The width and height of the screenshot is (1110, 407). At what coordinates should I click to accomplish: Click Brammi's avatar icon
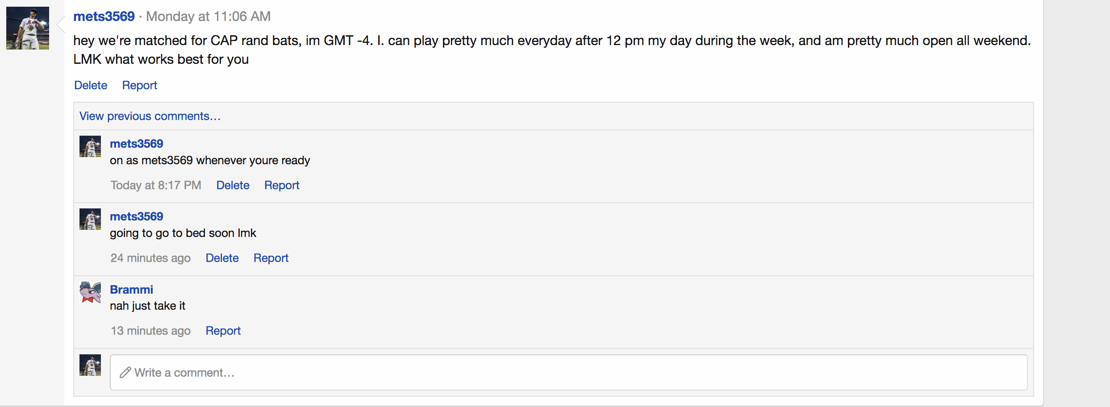[90, 292]
